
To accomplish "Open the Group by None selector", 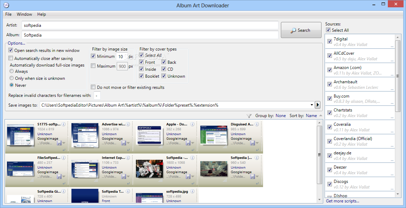I will click(281, 116).
